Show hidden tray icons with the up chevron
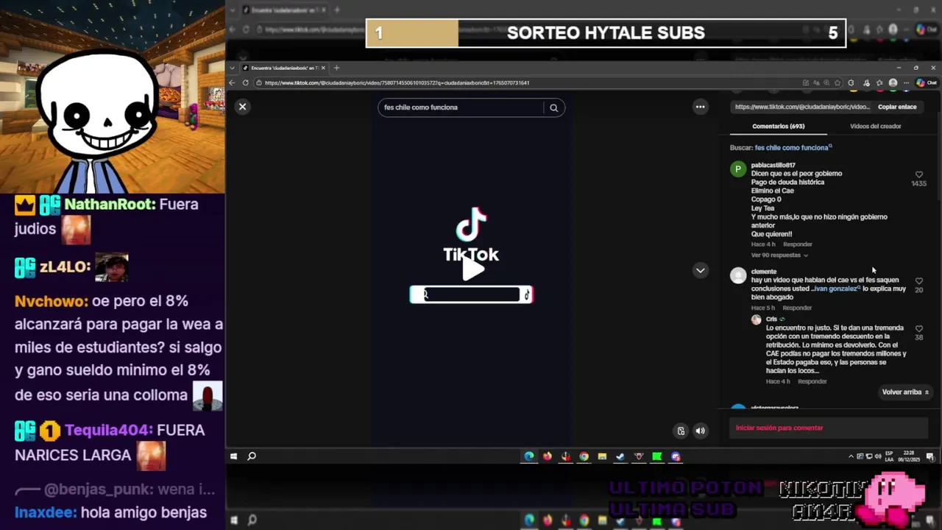 coord(851,456)
